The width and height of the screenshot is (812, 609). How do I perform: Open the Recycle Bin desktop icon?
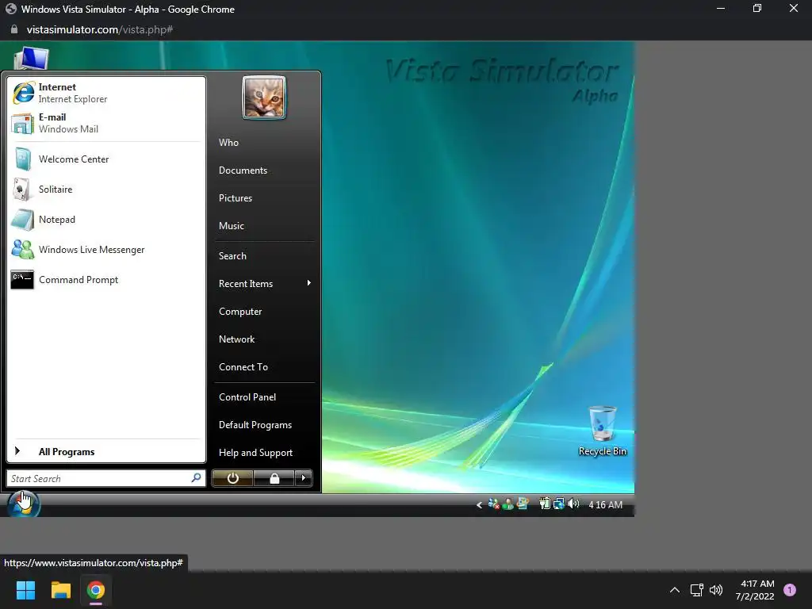point(603,431)
